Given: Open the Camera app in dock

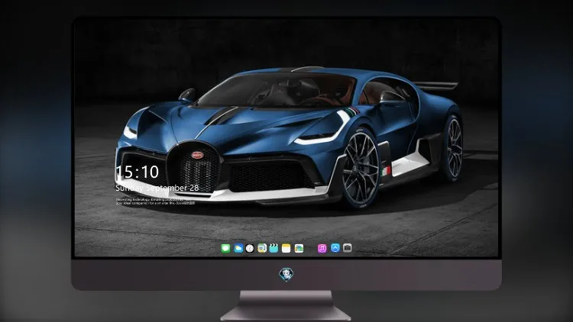Looking at the screenshot, I should [x=347, y=248].
